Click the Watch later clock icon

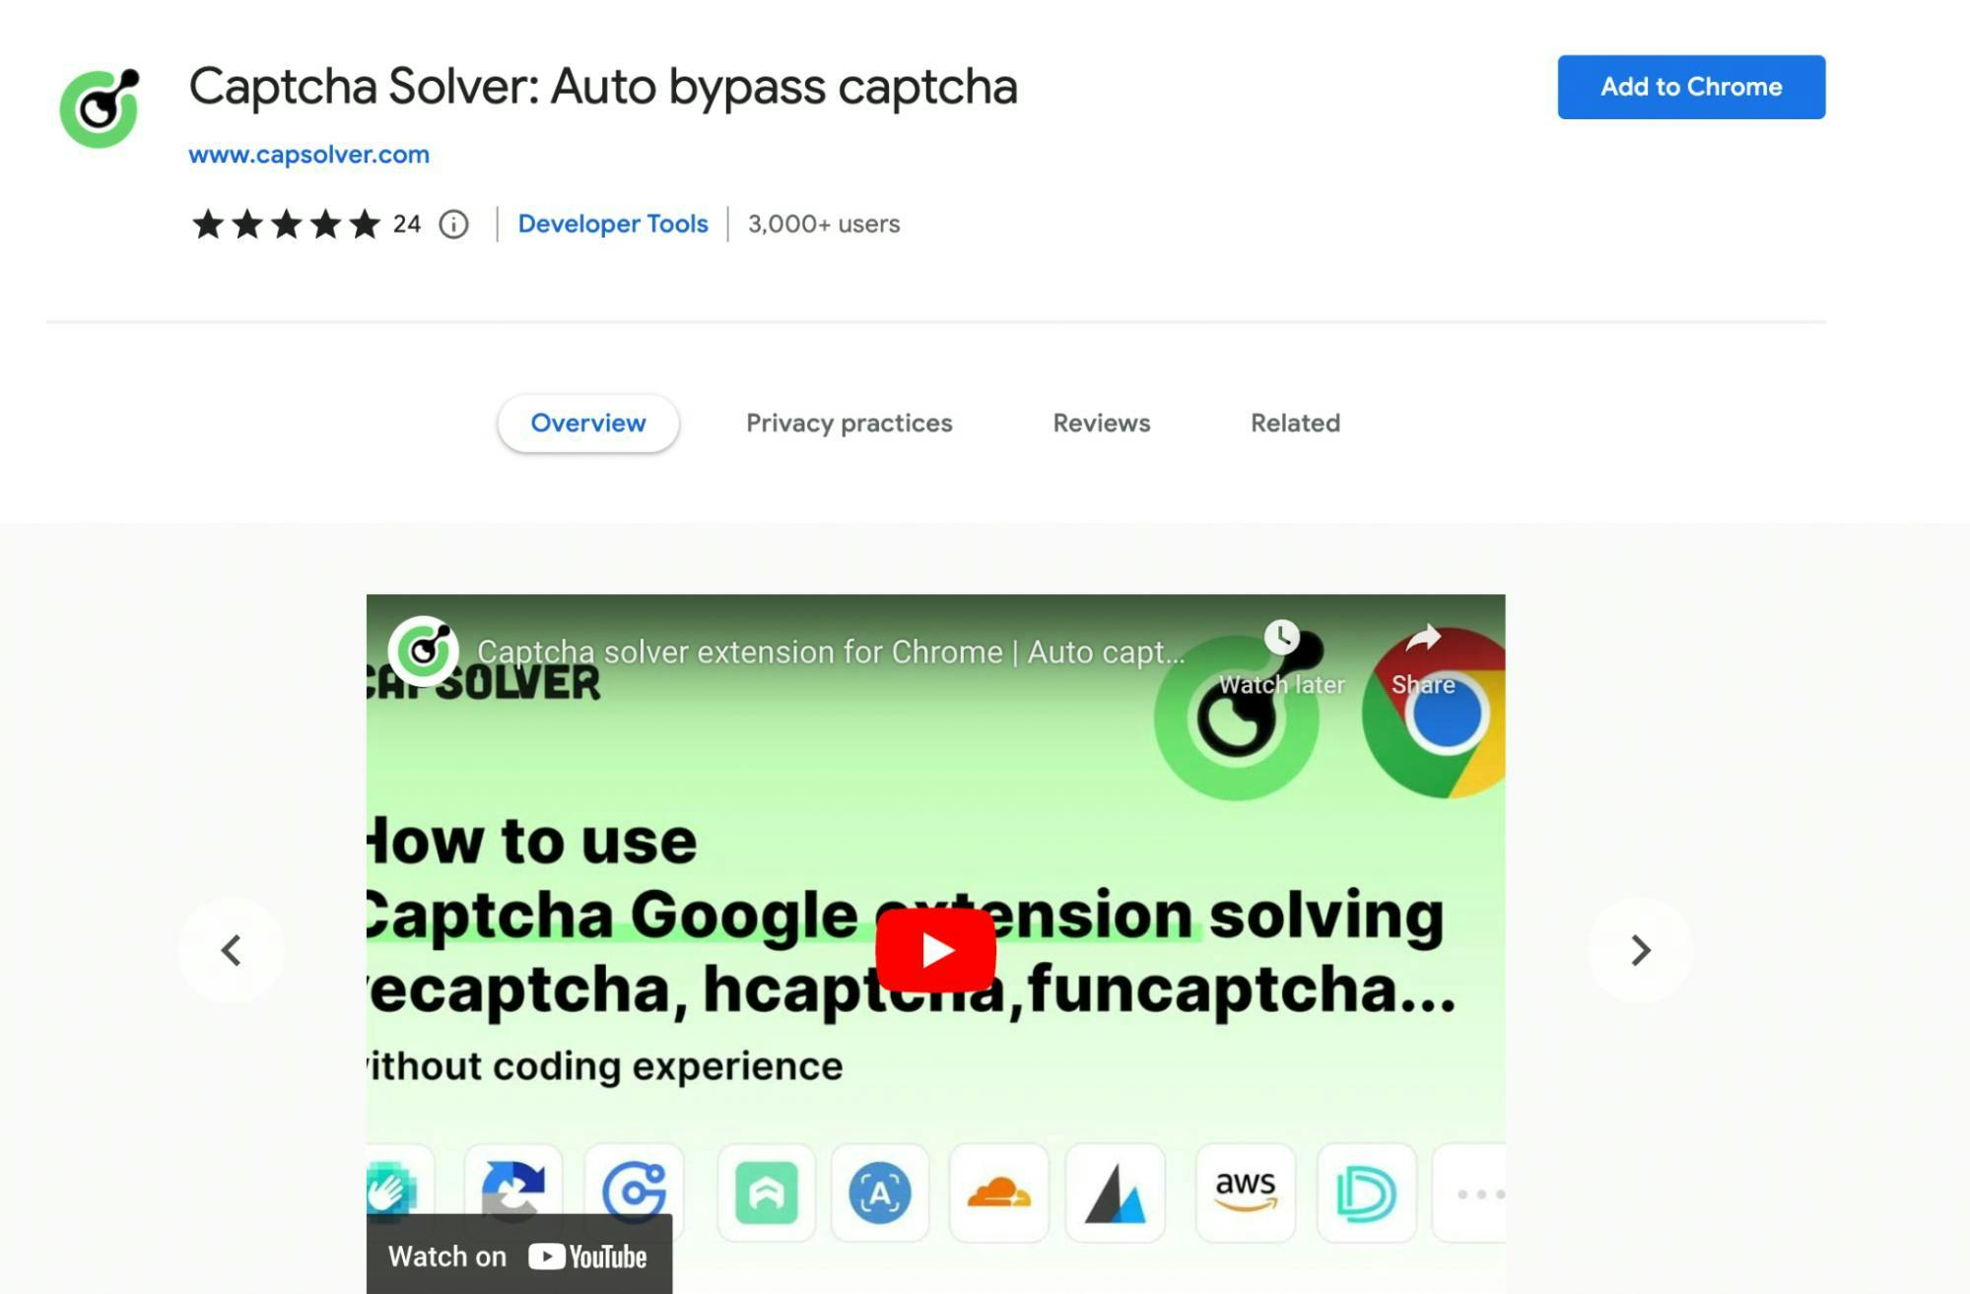pyautogui.click(x=1281, y=637)
